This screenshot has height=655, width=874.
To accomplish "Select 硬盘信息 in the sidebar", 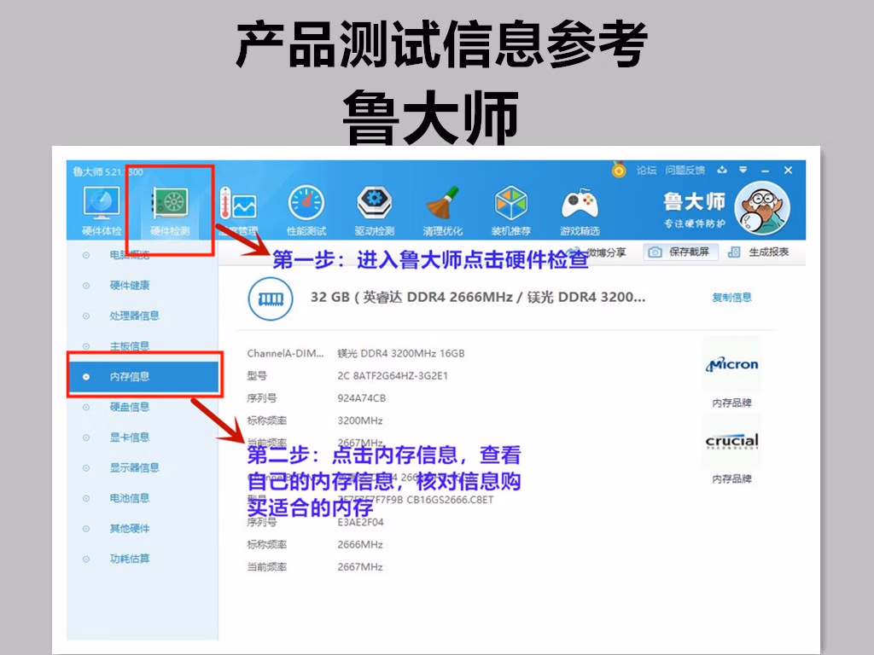I will click(x=130, y=407).
